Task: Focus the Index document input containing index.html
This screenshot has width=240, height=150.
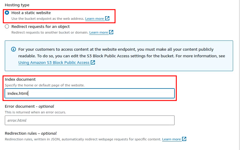Action: tap(90, 93)
